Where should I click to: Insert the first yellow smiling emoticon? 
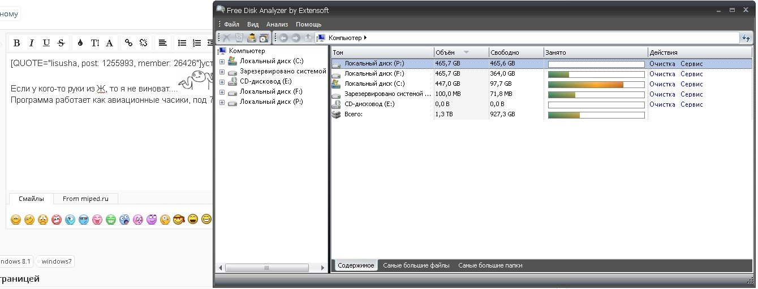point(16,219)
